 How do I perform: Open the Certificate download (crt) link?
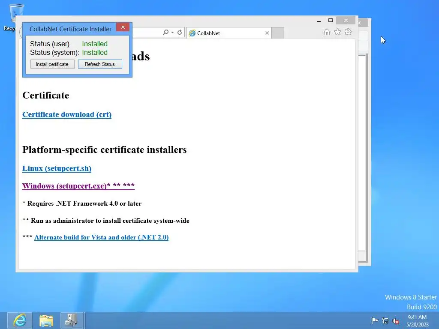(67, 114)
